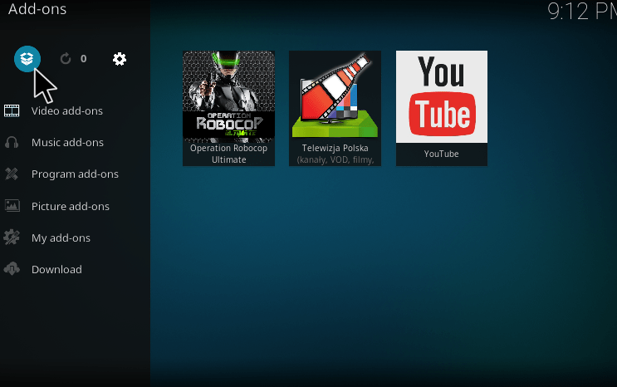
Task: Open My add-ons text entry
Action: [x=61, y=238]
